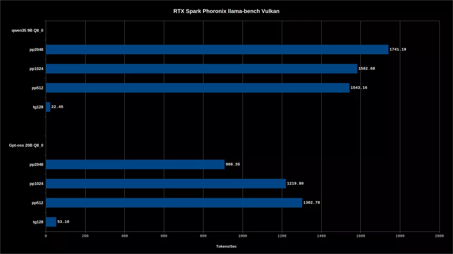The height and width of the screenshot is (254, 453).
Task: Click the 2000 tick label on x-axis
Action: tap(439, 236)
